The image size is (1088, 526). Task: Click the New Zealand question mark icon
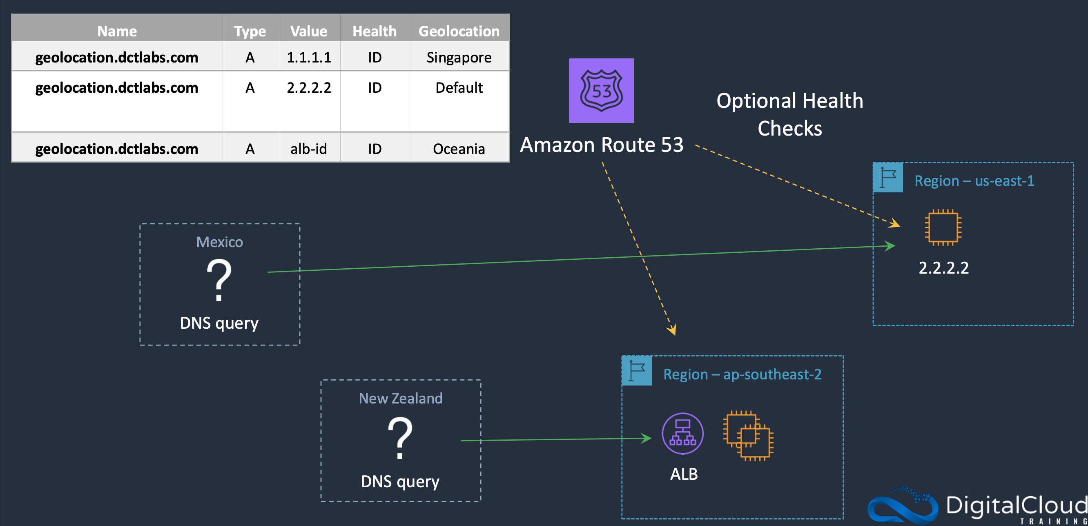pyautogui.click(x=399, y=438)
